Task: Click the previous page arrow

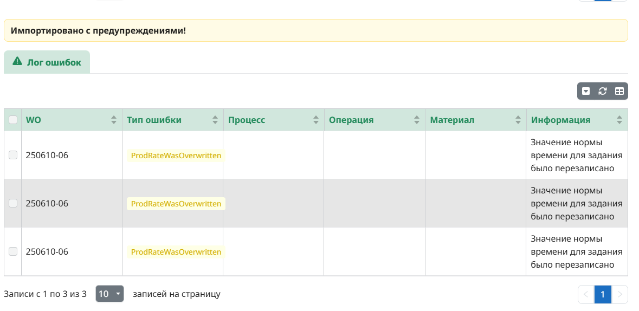Action: pos(586,294)
